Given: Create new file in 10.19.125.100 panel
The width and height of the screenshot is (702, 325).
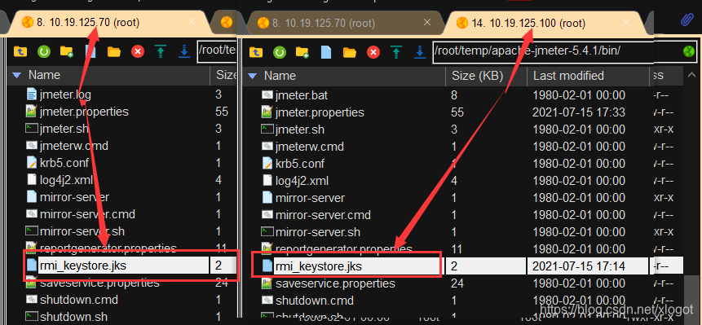Looking at the screenshot, I should (326, 52).
